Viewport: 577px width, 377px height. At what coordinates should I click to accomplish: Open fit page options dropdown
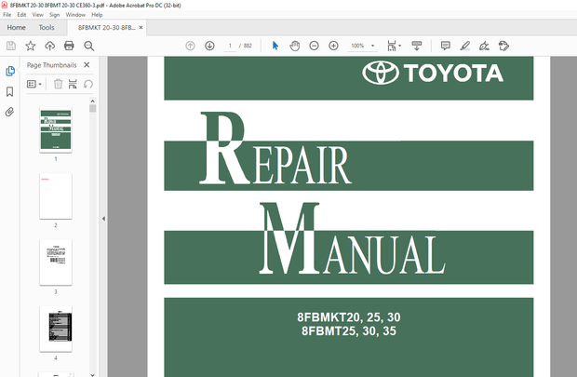394,46
